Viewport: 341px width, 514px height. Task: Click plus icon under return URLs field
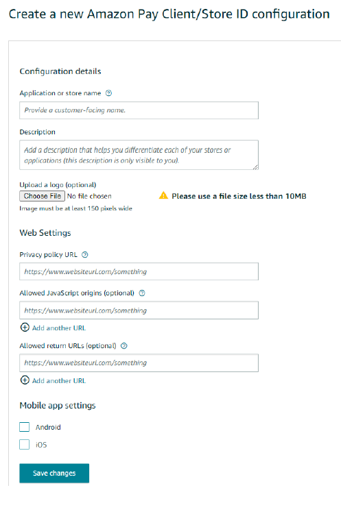[x=25, y=380]
